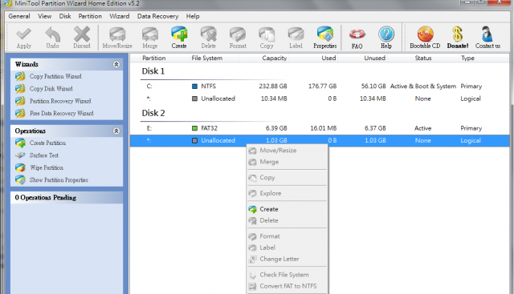Choose Merge in the context menu
The width and height of the screenshot is (514, 294).
tap(288, 162)
